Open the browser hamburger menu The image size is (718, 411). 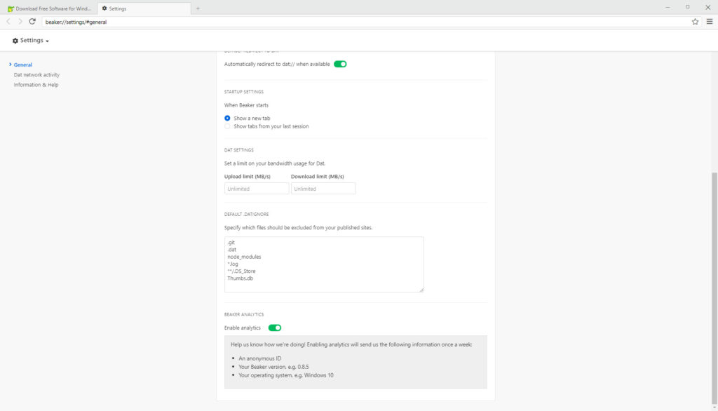pyautogui.click(x=710, y=22)
